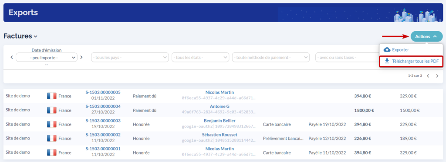Click 'Payé le 12/10/2022' cell

coord(327,139)
